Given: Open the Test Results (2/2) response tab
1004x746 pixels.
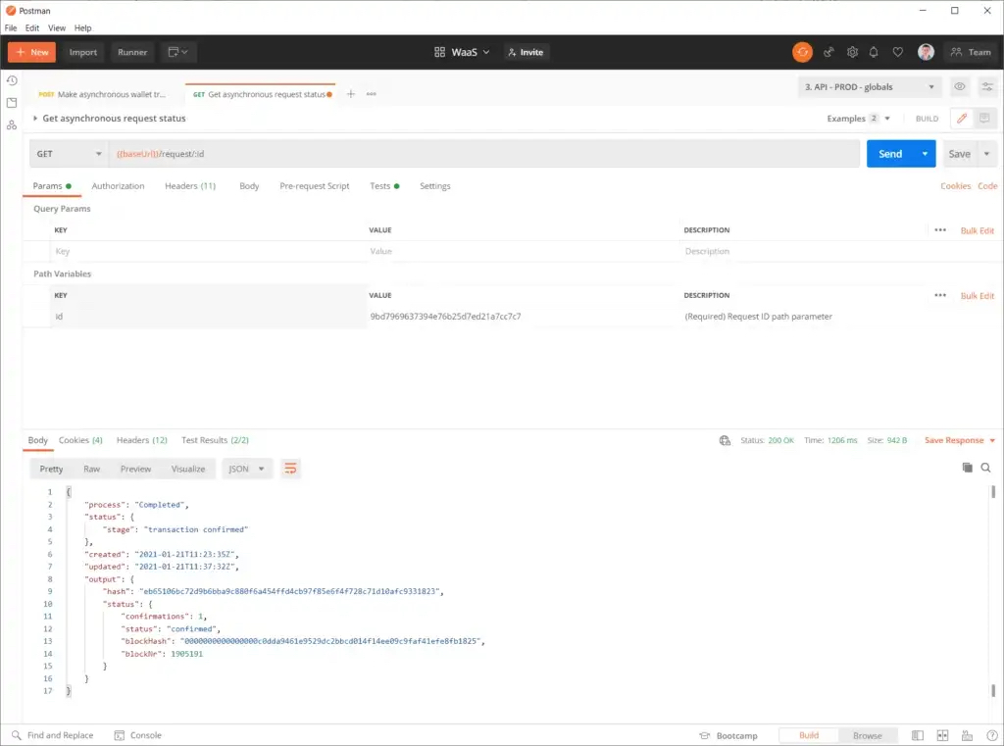Looking at the screenshot, I should [x=215, y=440].
